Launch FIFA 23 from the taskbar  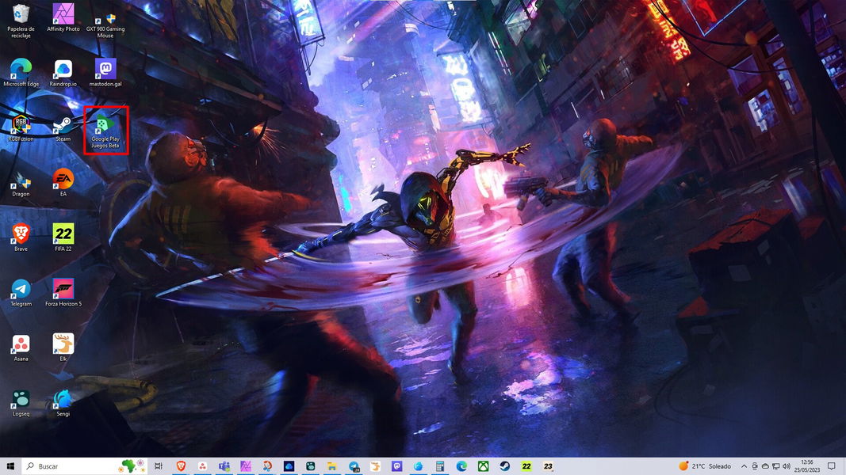coord(548,466)
